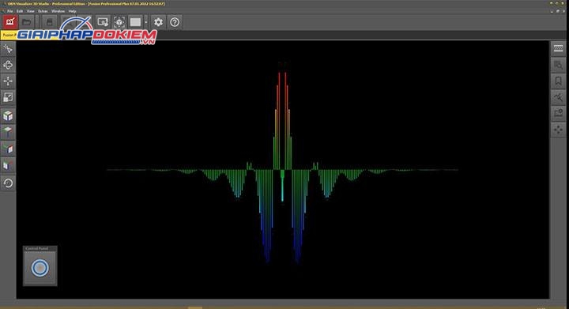Open the image capture panel icon
The image size is (569, 309).
558,113
